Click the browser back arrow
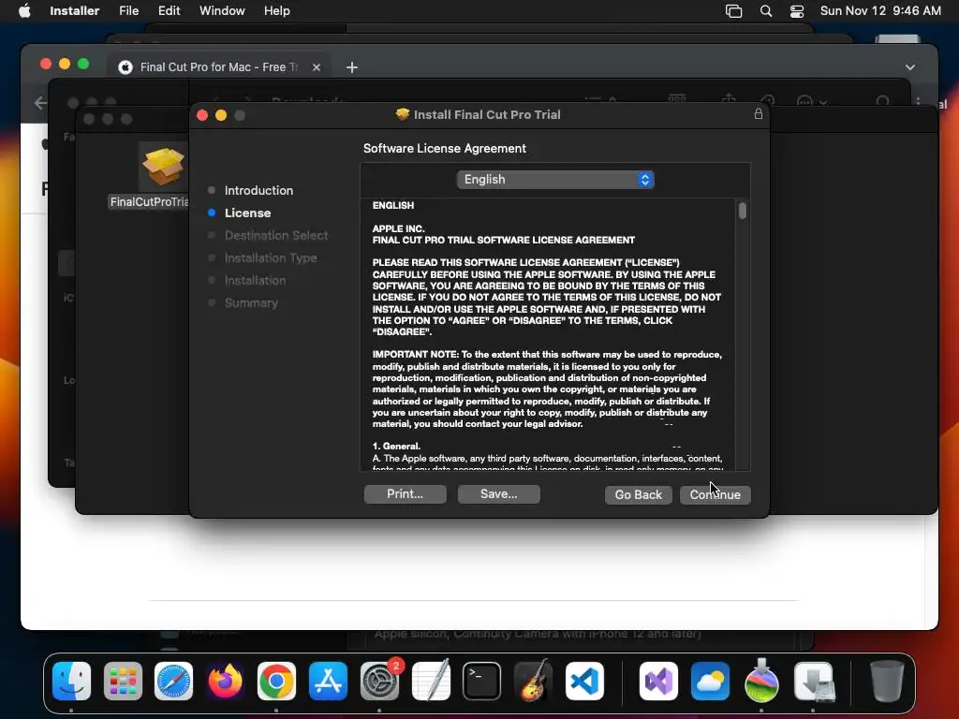This screenshot has height=719, width=959. [x=40, y=103]
